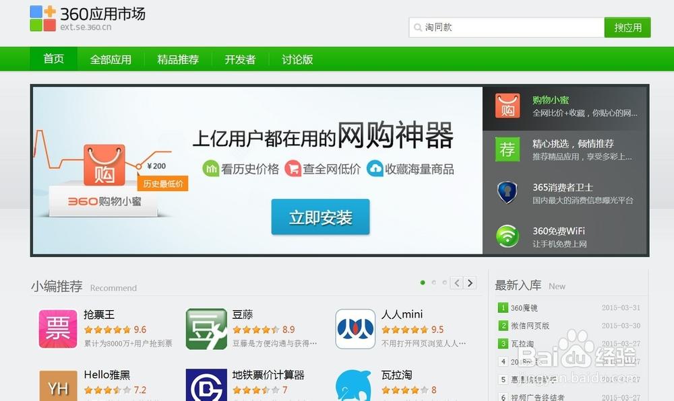Open the 人人mini app icon
Image resolution: width=674 pixels, height=401 pixels.
355,329
